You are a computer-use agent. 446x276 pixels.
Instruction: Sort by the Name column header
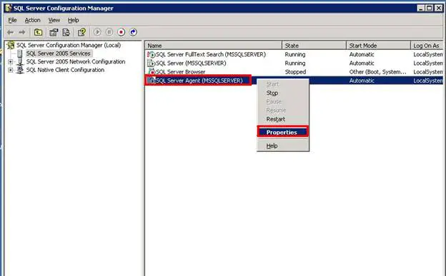(213, 46)
